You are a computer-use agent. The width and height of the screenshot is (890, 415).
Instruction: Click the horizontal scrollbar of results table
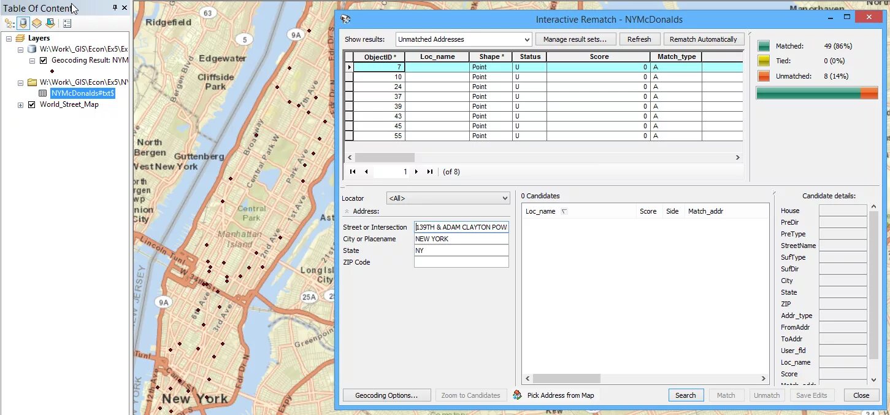coord(543,158)
